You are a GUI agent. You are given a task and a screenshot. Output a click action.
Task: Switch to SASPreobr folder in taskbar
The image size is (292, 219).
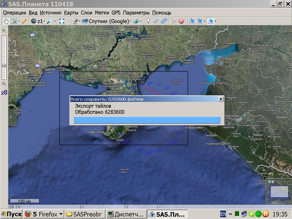[x=84, y=214]
